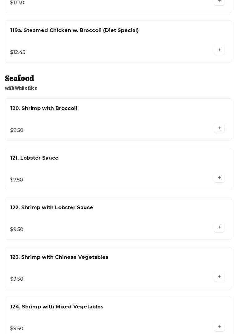
Task: Open 124. Shrimp with Mixed Vegetables title
Action: tap(57, 307)
